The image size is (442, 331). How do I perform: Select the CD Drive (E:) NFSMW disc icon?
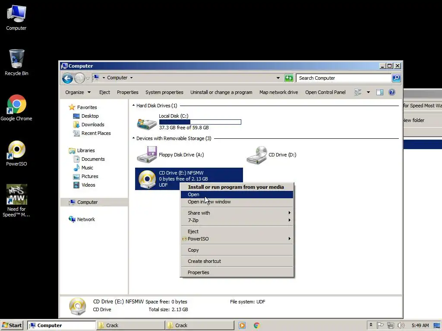point(147,179)
